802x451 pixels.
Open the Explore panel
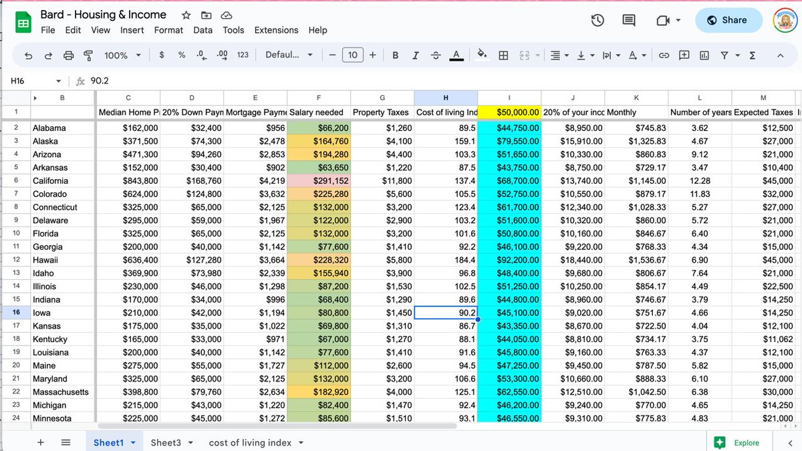coord(738,442)
